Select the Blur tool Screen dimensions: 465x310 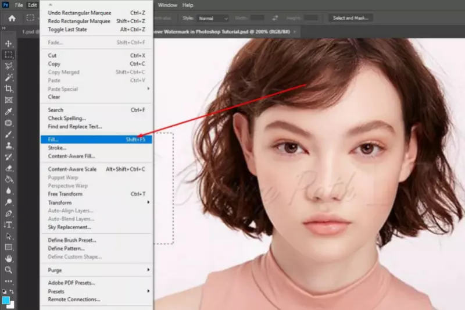coord(8,191)
